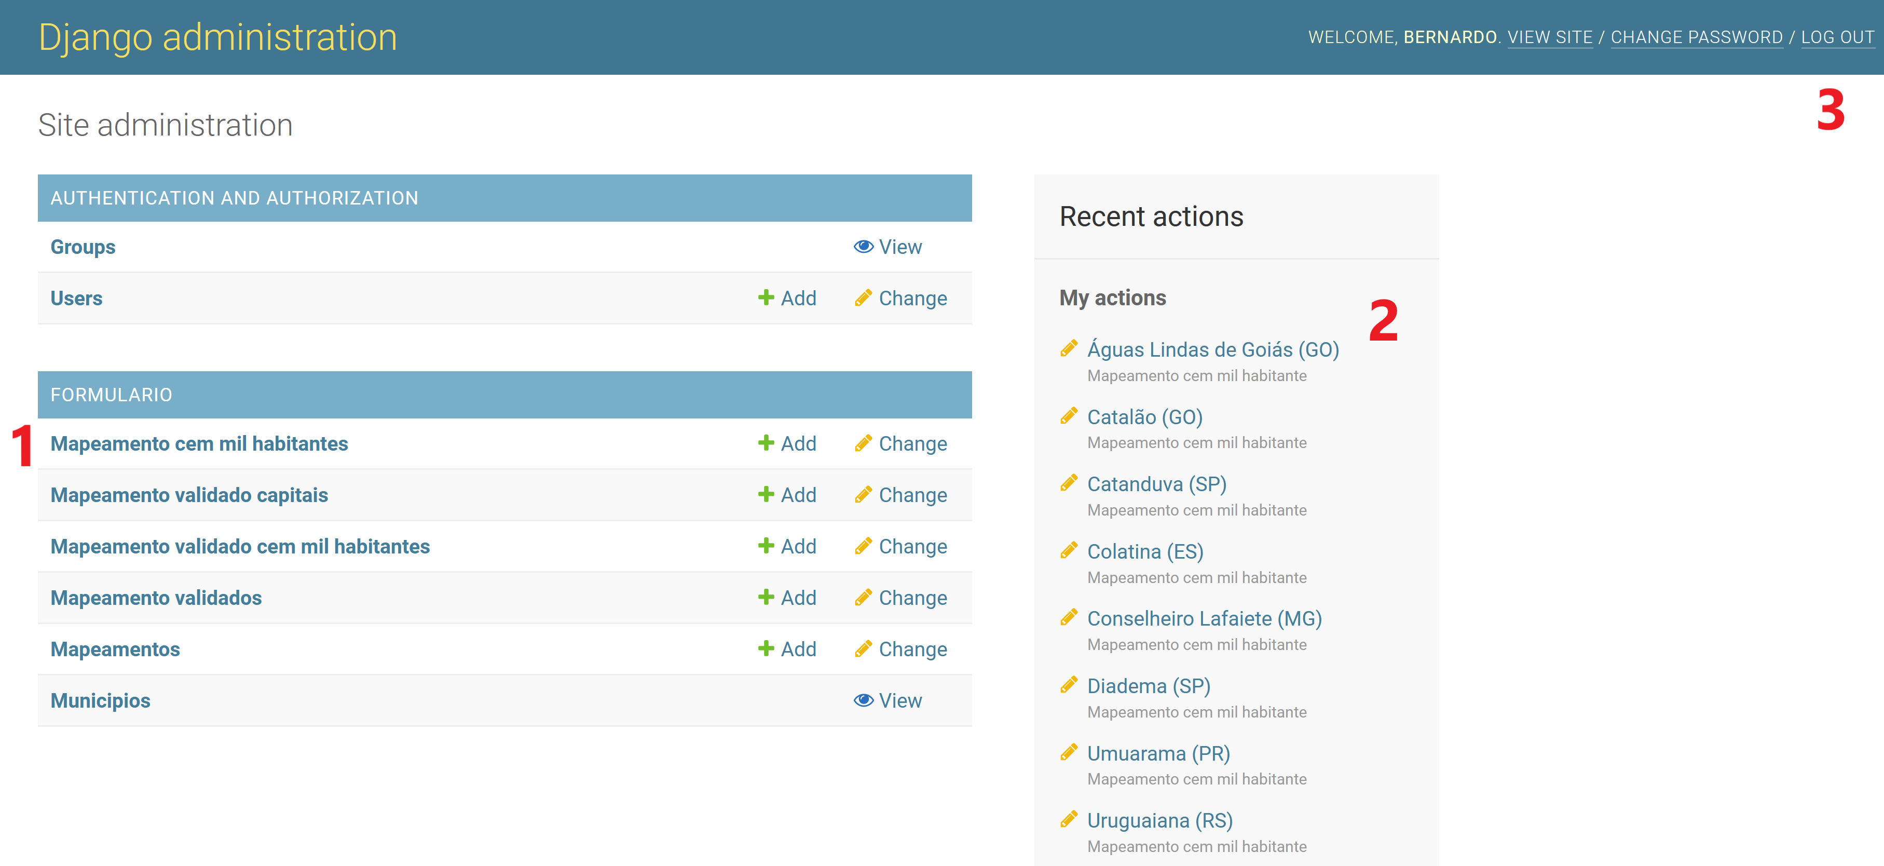Open the Municipios model link
Screen dimensions: 1884x866
click(100, 701)
